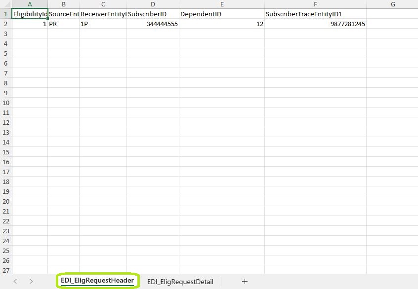Go to the next sheet using the right arrow
Viewport: 418px width, 289px height.
[31, 281]
